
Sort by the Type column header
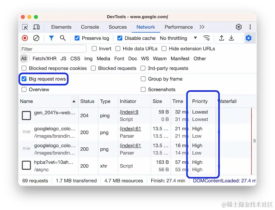[x=108, y=101]
